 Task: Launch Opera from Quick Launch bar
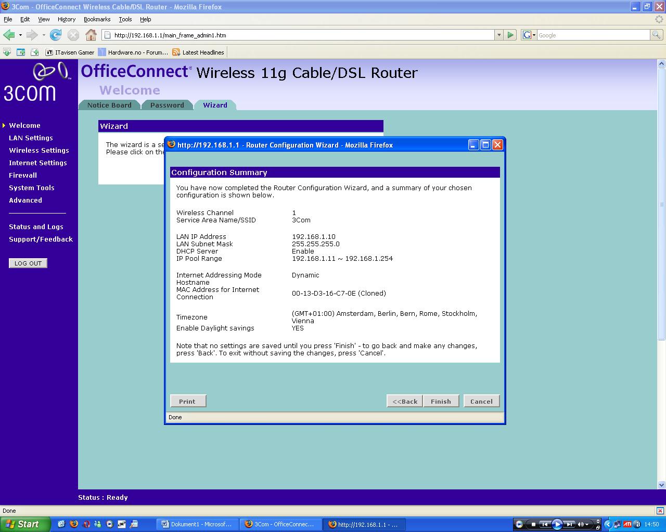click(x=87, y=524)
